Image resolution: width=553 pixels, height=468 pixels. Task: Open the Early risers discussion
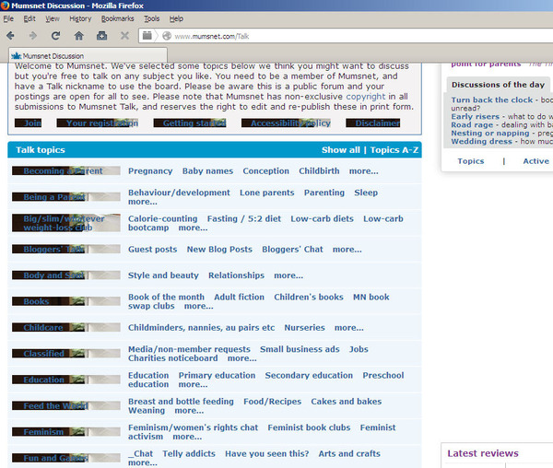476,117
